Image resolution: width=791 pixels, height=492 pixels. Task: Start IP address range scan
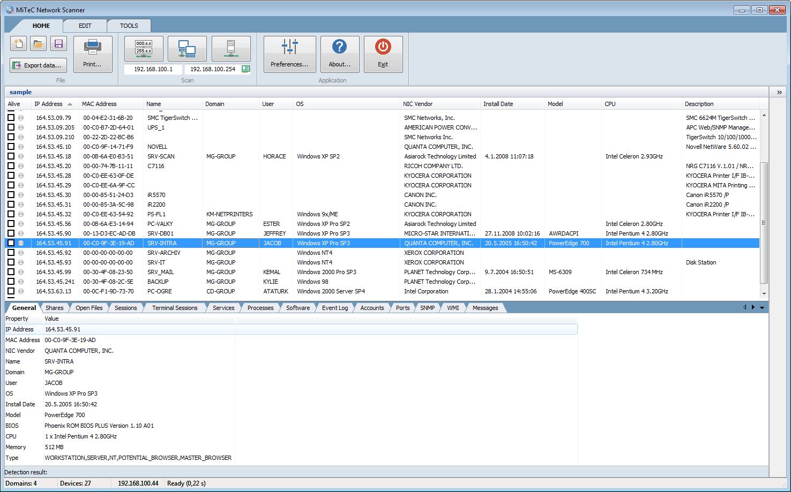click(144, 49)
